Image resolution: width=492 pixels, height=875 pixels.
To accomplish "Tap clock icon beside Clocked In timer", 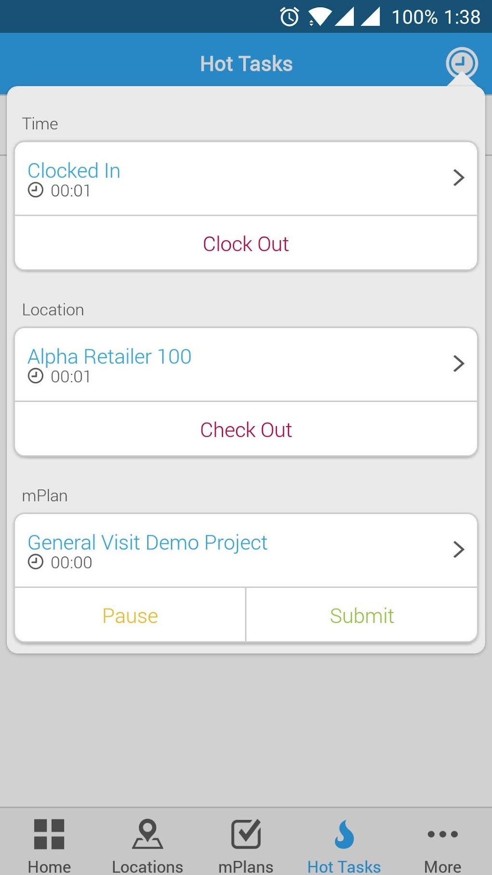I will point(35,190).
